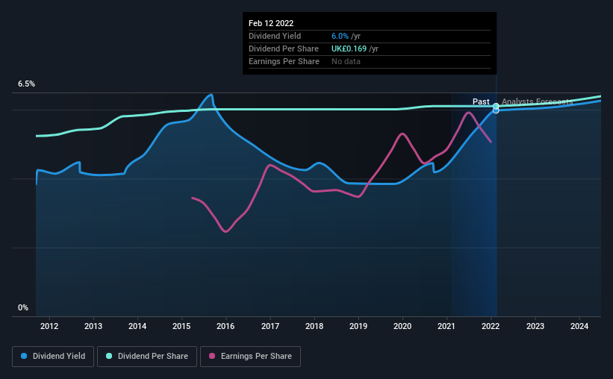
Task: Click the 0% y-axis label
Action: (23, 308)
